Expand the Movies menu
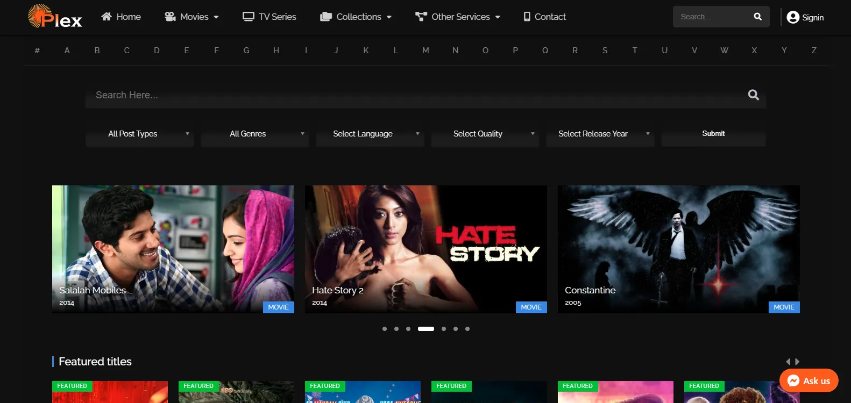Image resolution: width=851 pixels, height=403 pixels. (x=192, y=17)
